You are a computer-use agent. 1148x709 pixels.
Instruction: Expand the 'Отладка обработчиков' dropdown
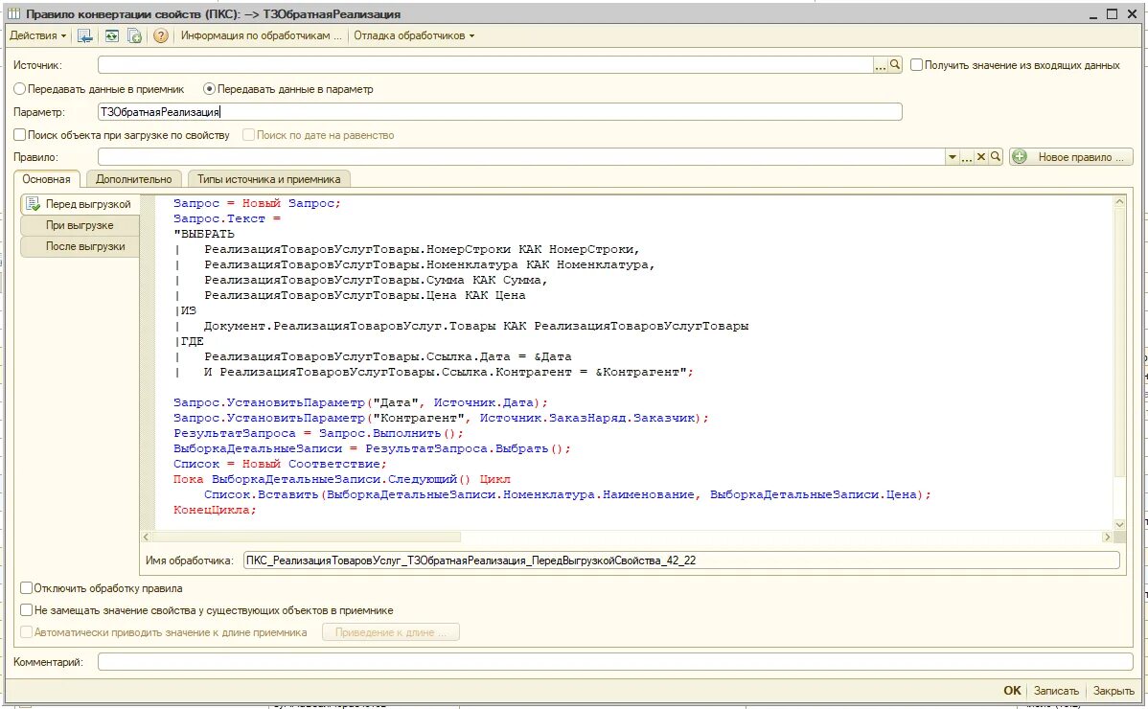tap(414, 35)
